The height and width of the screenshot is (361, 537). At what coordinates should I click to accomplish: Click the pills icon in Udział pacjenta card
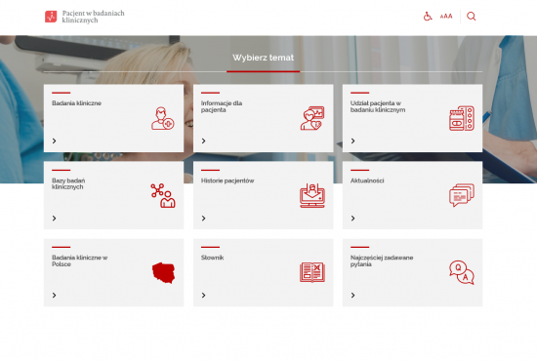pos(462,118)
